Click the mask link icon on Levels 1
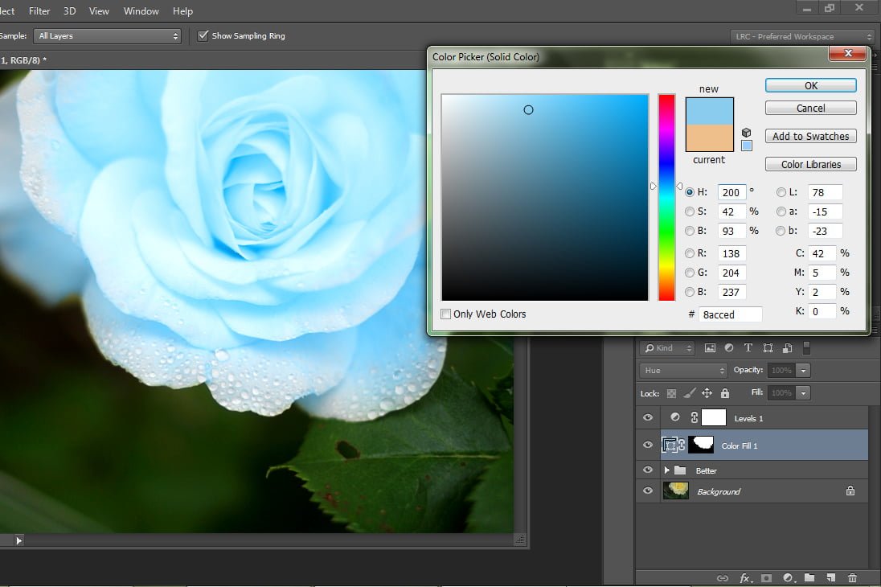The height and width of the screenshot is (587, 881). pos(695,417)
